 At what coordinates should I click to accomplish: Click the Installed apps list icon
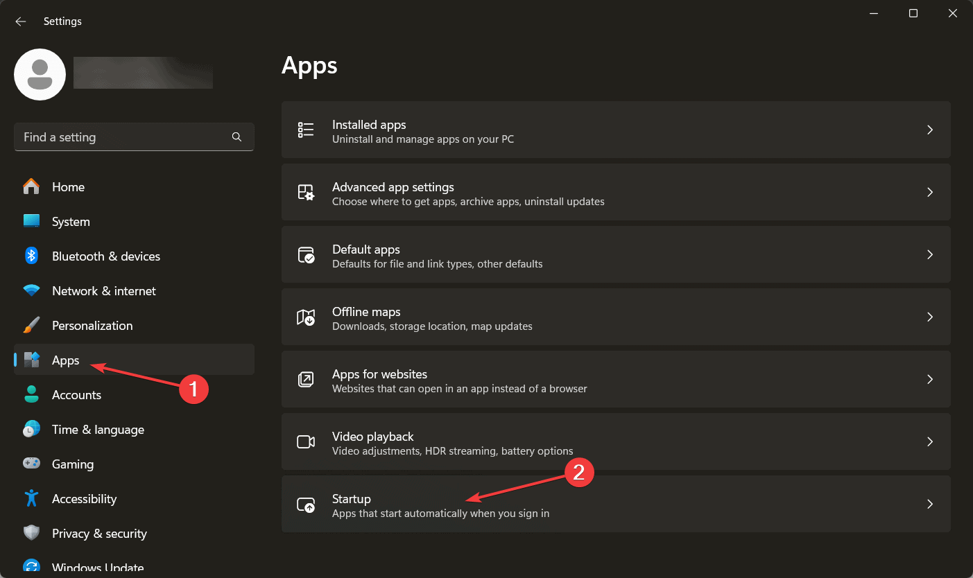tap(306, 130)
